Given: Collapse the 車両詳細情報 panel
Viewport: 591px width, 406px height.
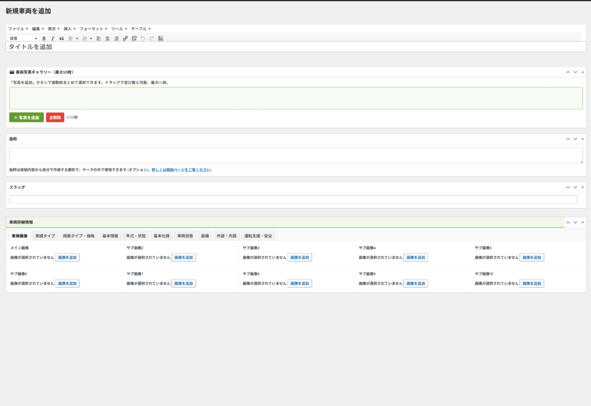Looking at the screenshot, I should (x=583, y=222).
